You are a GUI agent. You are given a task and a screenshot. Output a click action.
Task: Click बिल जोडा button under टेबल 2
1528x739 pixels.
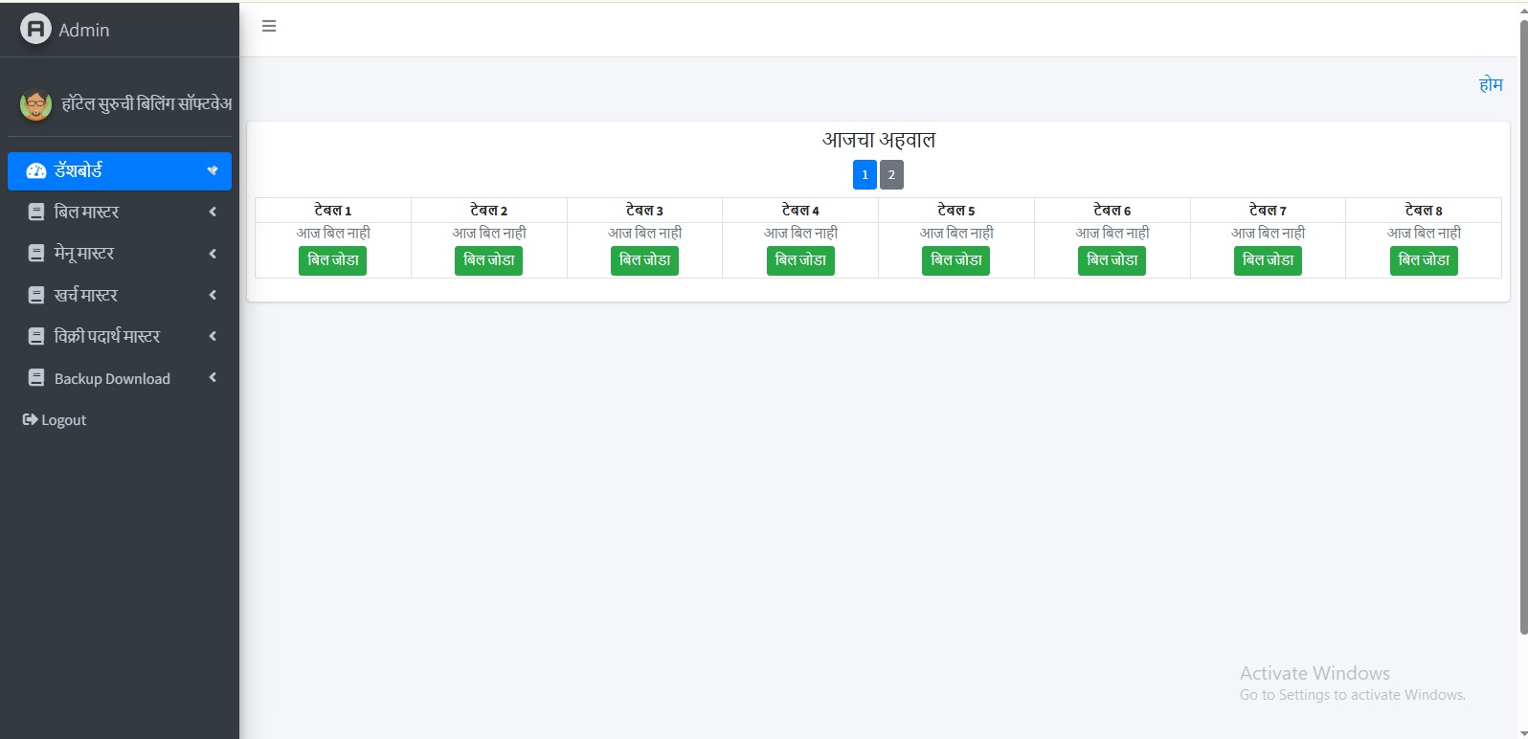coord(488,260)
